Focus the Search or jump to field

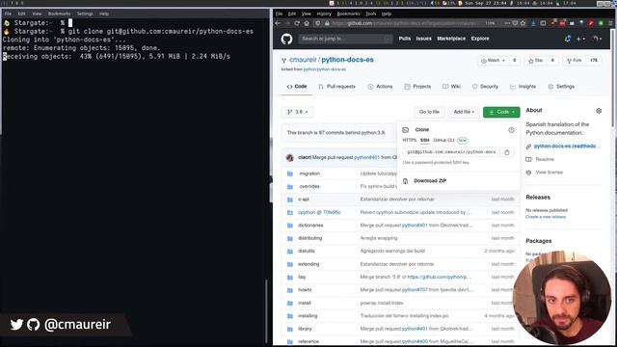[345, 39]
